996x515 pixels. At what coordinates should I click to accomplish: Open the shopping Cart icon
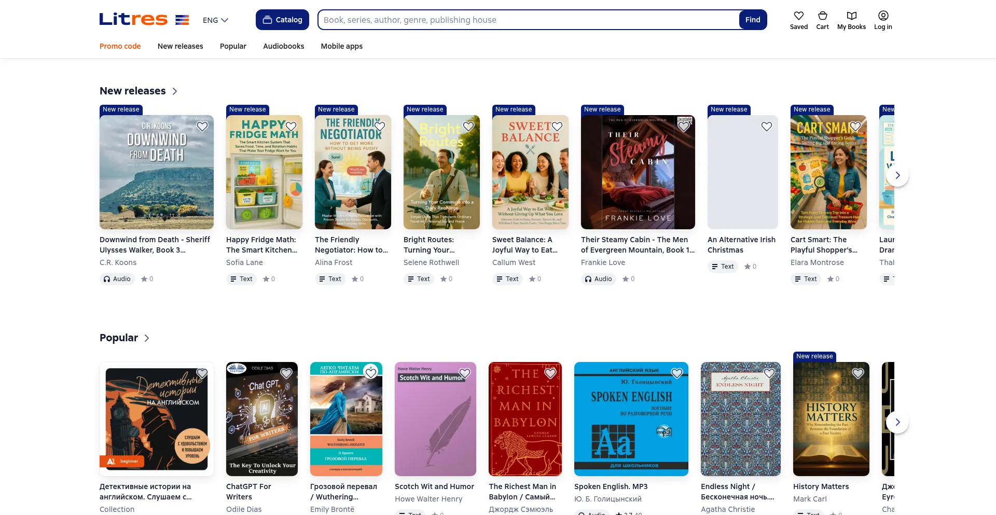(x=822, y=16)
